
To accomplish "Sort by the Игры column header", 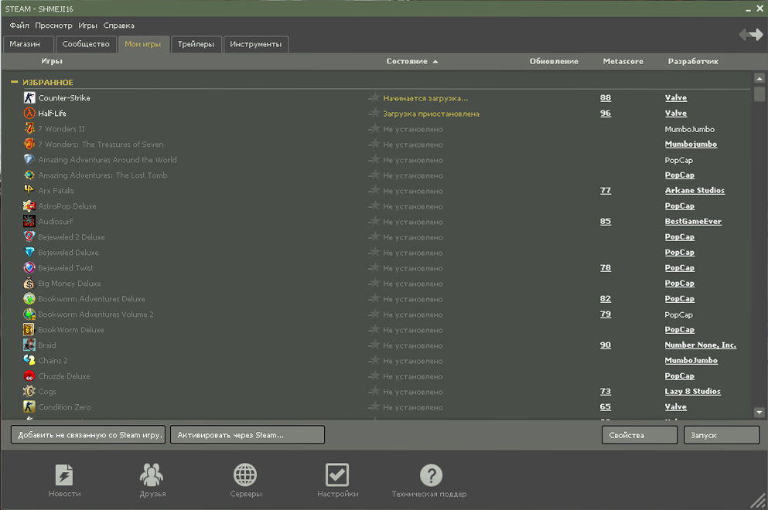I will click(x=51, y=61).
